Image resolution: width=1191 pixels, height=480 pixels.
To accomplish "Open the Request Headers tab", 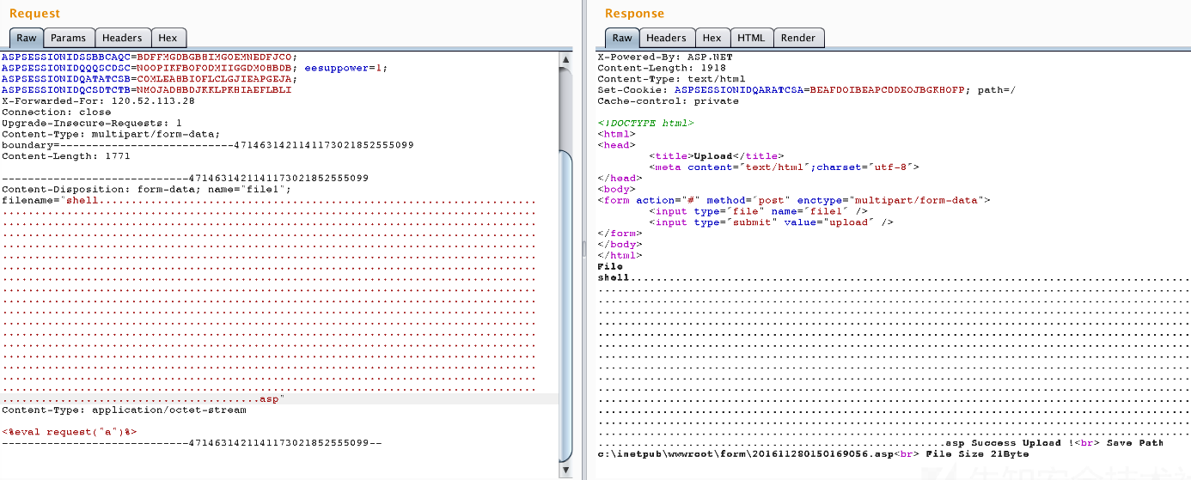I will pyautogui.click(x=122, y=38).
